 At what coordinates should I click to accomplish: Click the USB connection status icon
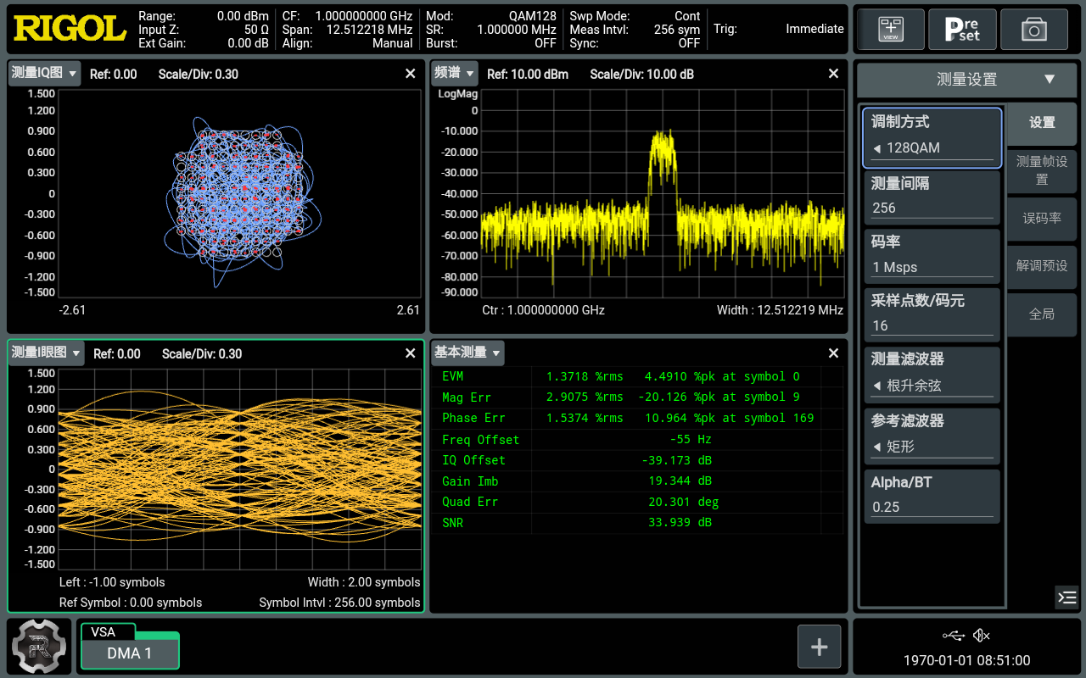pos(952,635)
